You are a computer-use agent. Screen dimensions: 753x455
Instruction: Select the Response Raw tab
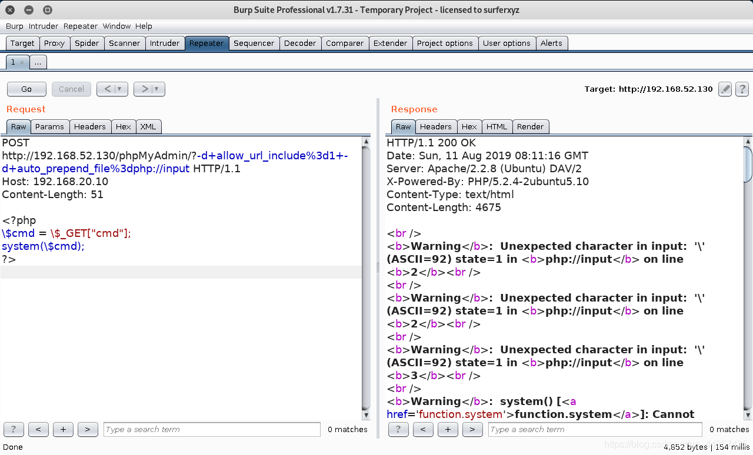pos(404,127)
